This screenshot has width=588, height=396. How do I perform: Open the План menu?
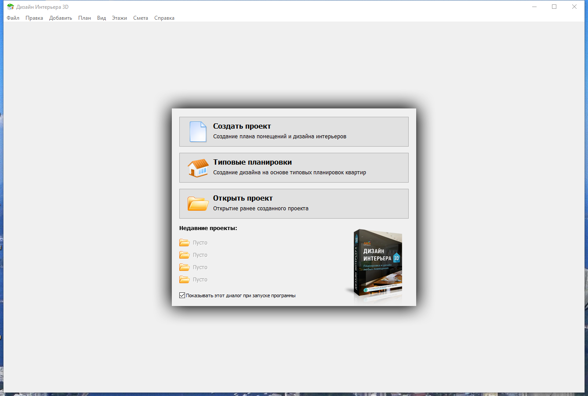tap(84, 18)
